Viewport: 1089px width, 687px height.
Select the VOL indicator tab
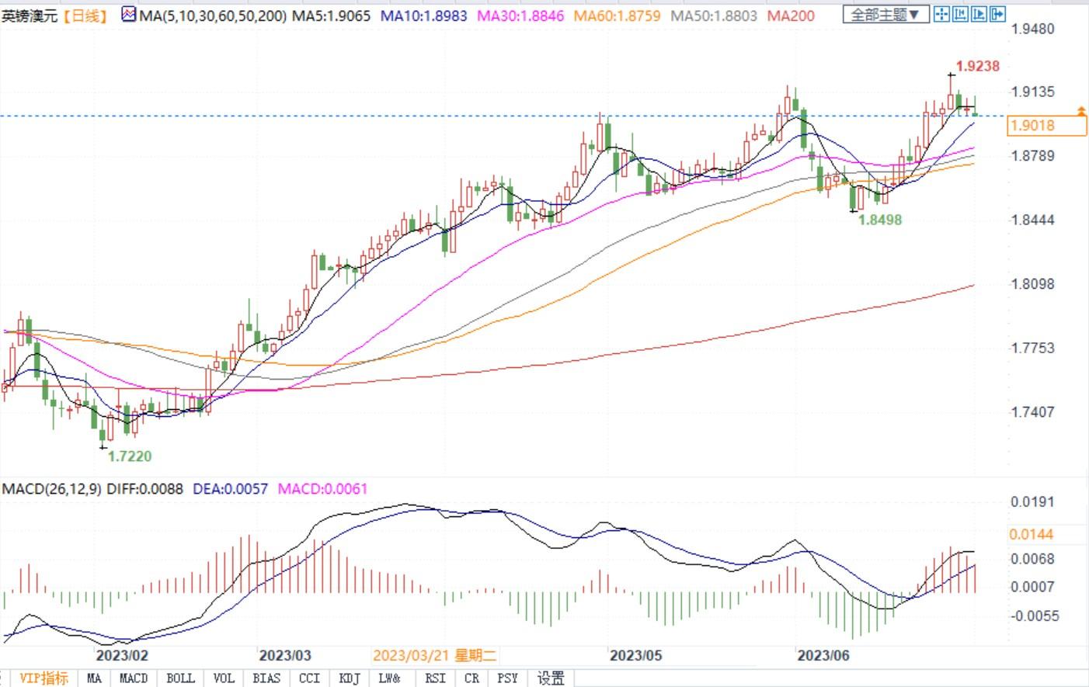[x=224, y=678]
